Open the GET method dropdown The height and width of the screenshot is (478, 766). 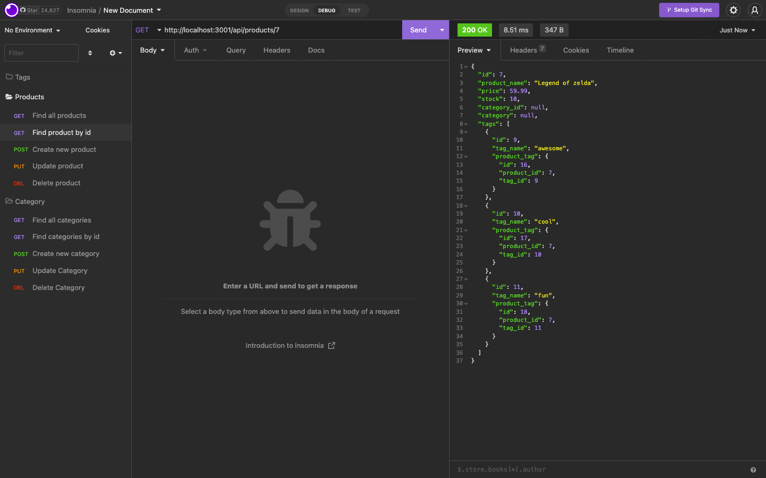148,30
